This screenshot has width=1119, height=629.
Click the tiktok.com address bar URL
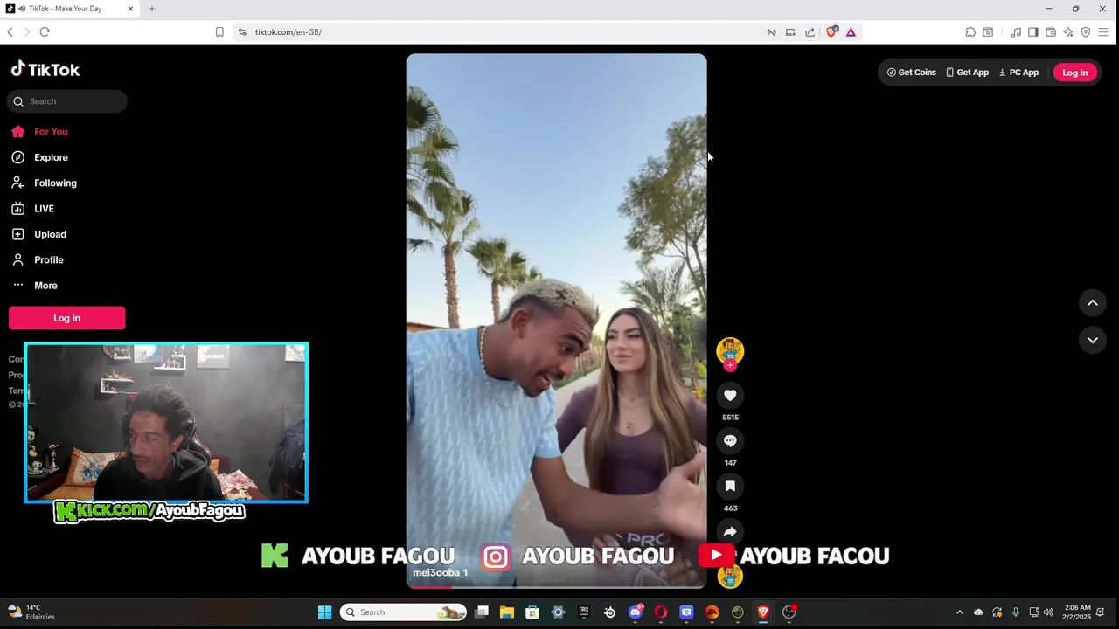[288, 32]
